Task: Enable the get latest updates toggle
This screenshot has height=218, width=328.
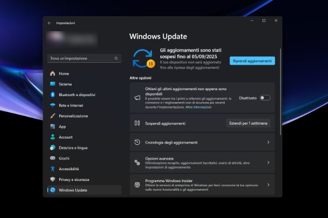Action: pyautogui.click(x=265, y=98)
